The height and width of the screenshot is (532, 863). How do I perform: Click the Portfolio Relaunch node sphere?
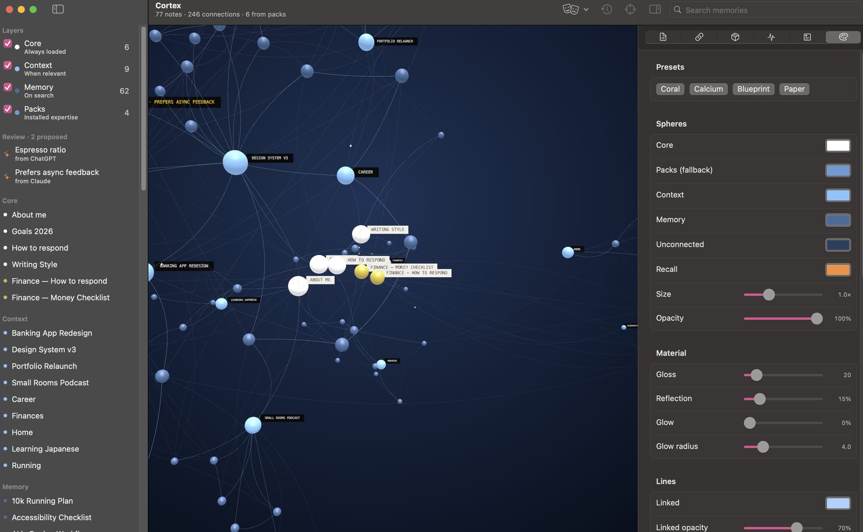(366, 42)
